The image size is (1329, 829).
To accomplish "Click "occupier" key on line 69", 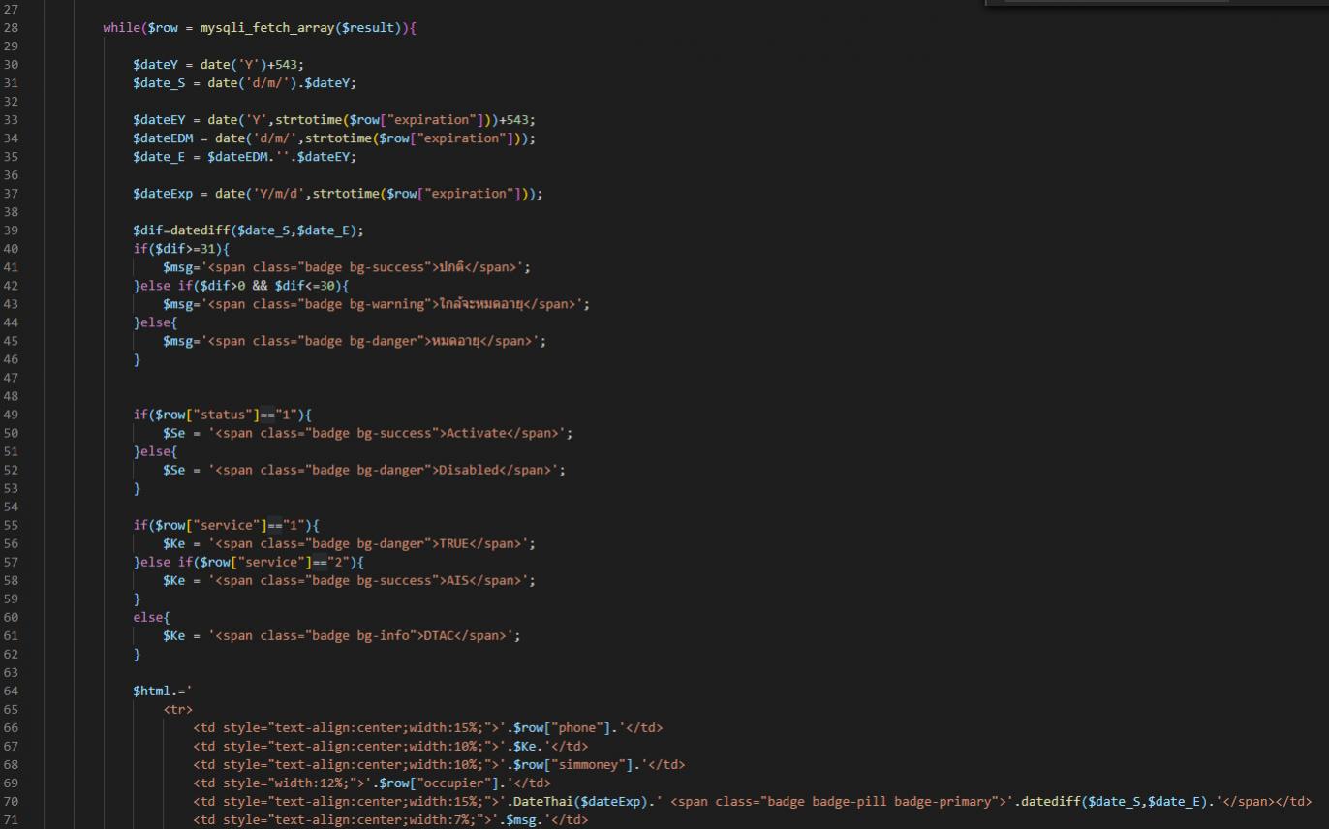I will pos(453,783).
